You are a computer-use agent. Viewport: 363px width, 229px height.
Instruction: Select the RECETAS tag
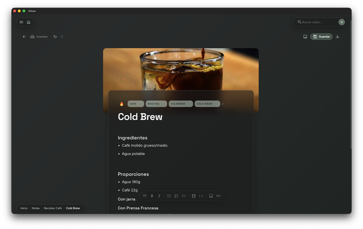coord(156,104)
